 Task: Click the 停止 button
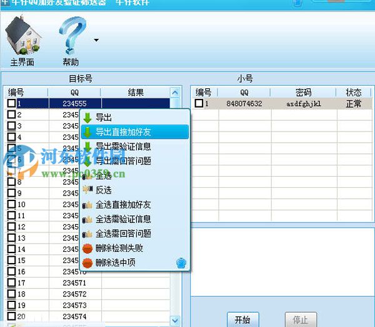point(301,319)
